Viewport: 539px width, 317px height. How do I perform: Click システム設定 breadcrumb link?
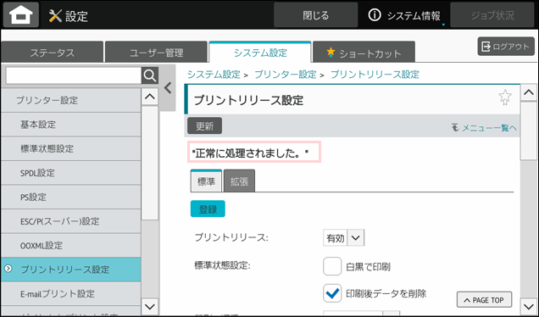(x=214, y=75)
